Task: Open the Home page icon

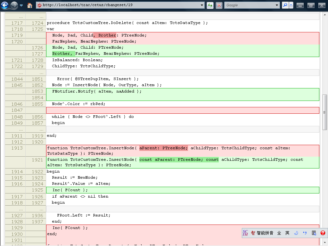Action: [30, 5]
